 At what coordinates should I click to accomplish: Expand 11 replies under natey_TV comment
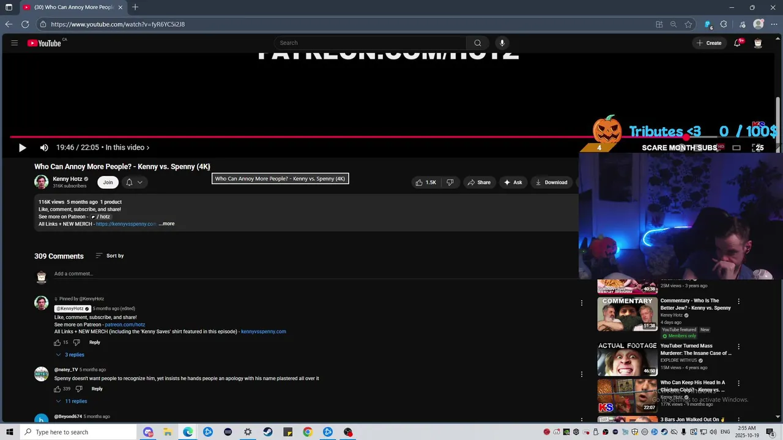point(71,401)
